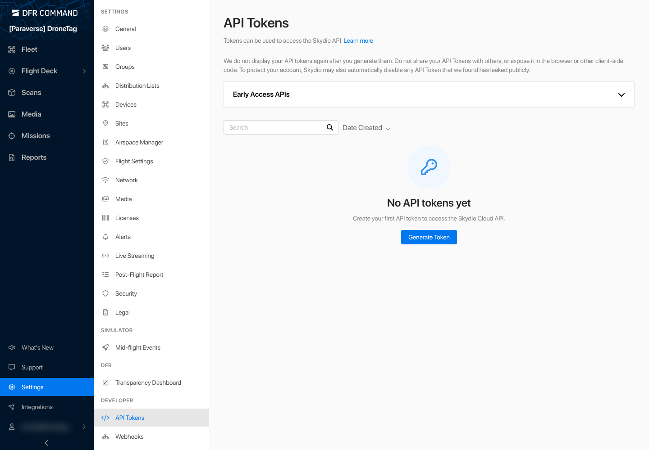
Task: Click the Flight Deck compass icon
Action: (x=12, y=71)
